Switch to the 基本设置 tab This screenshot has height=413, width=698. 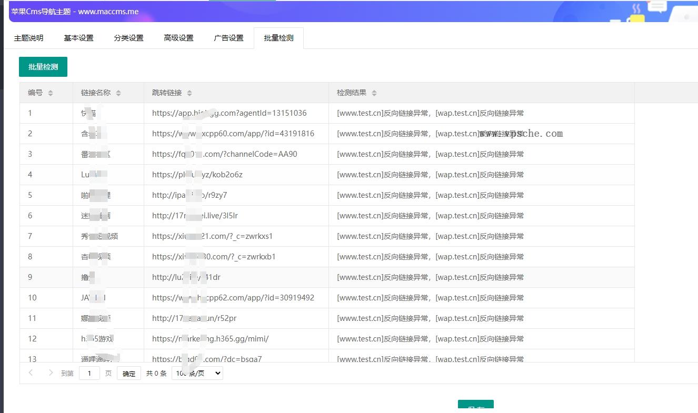click(x=78, y=38)
